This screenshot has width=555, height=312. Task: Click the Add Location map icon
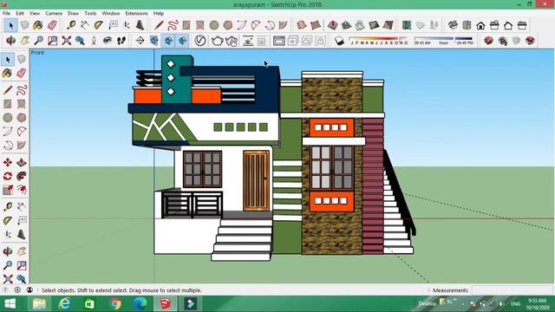(x=407, y=25)
